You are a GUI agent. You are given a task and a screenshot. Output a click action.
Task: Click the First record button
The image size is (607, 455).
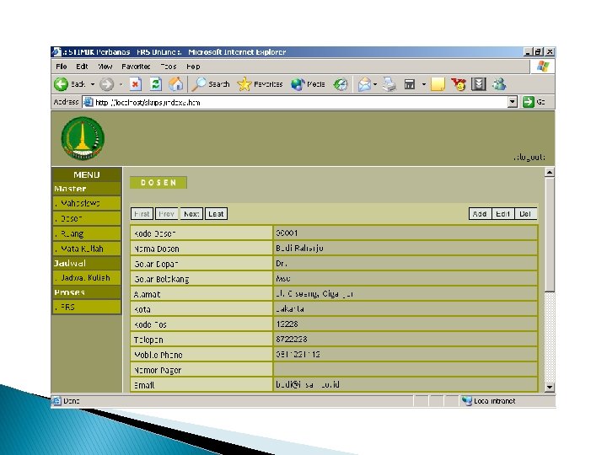(x=142, y=213)
